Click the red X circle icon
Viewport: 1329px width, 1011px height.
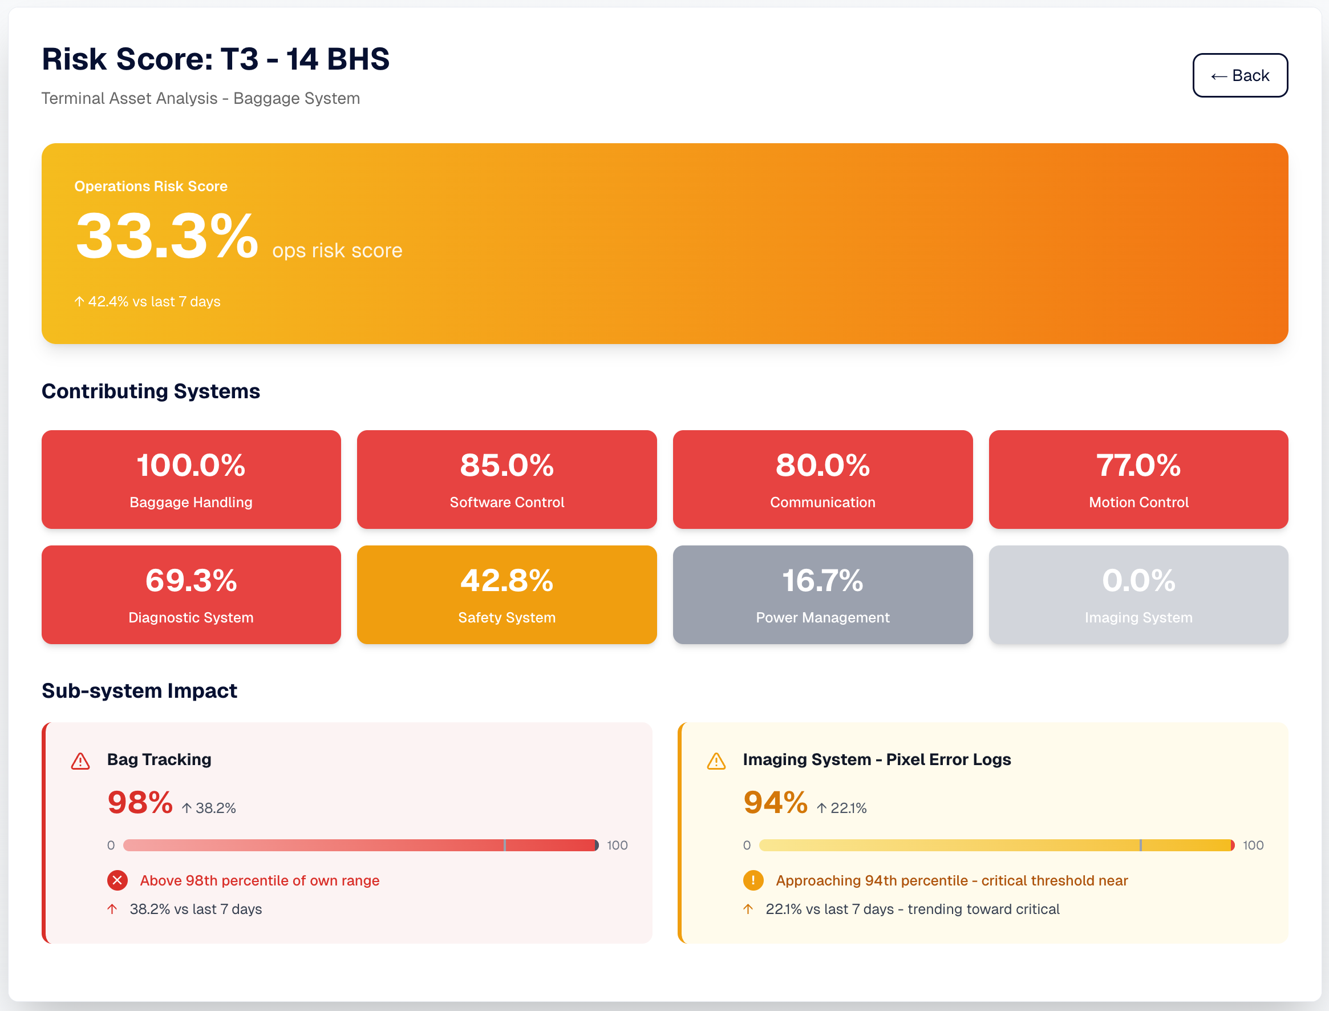coord(117,880)
